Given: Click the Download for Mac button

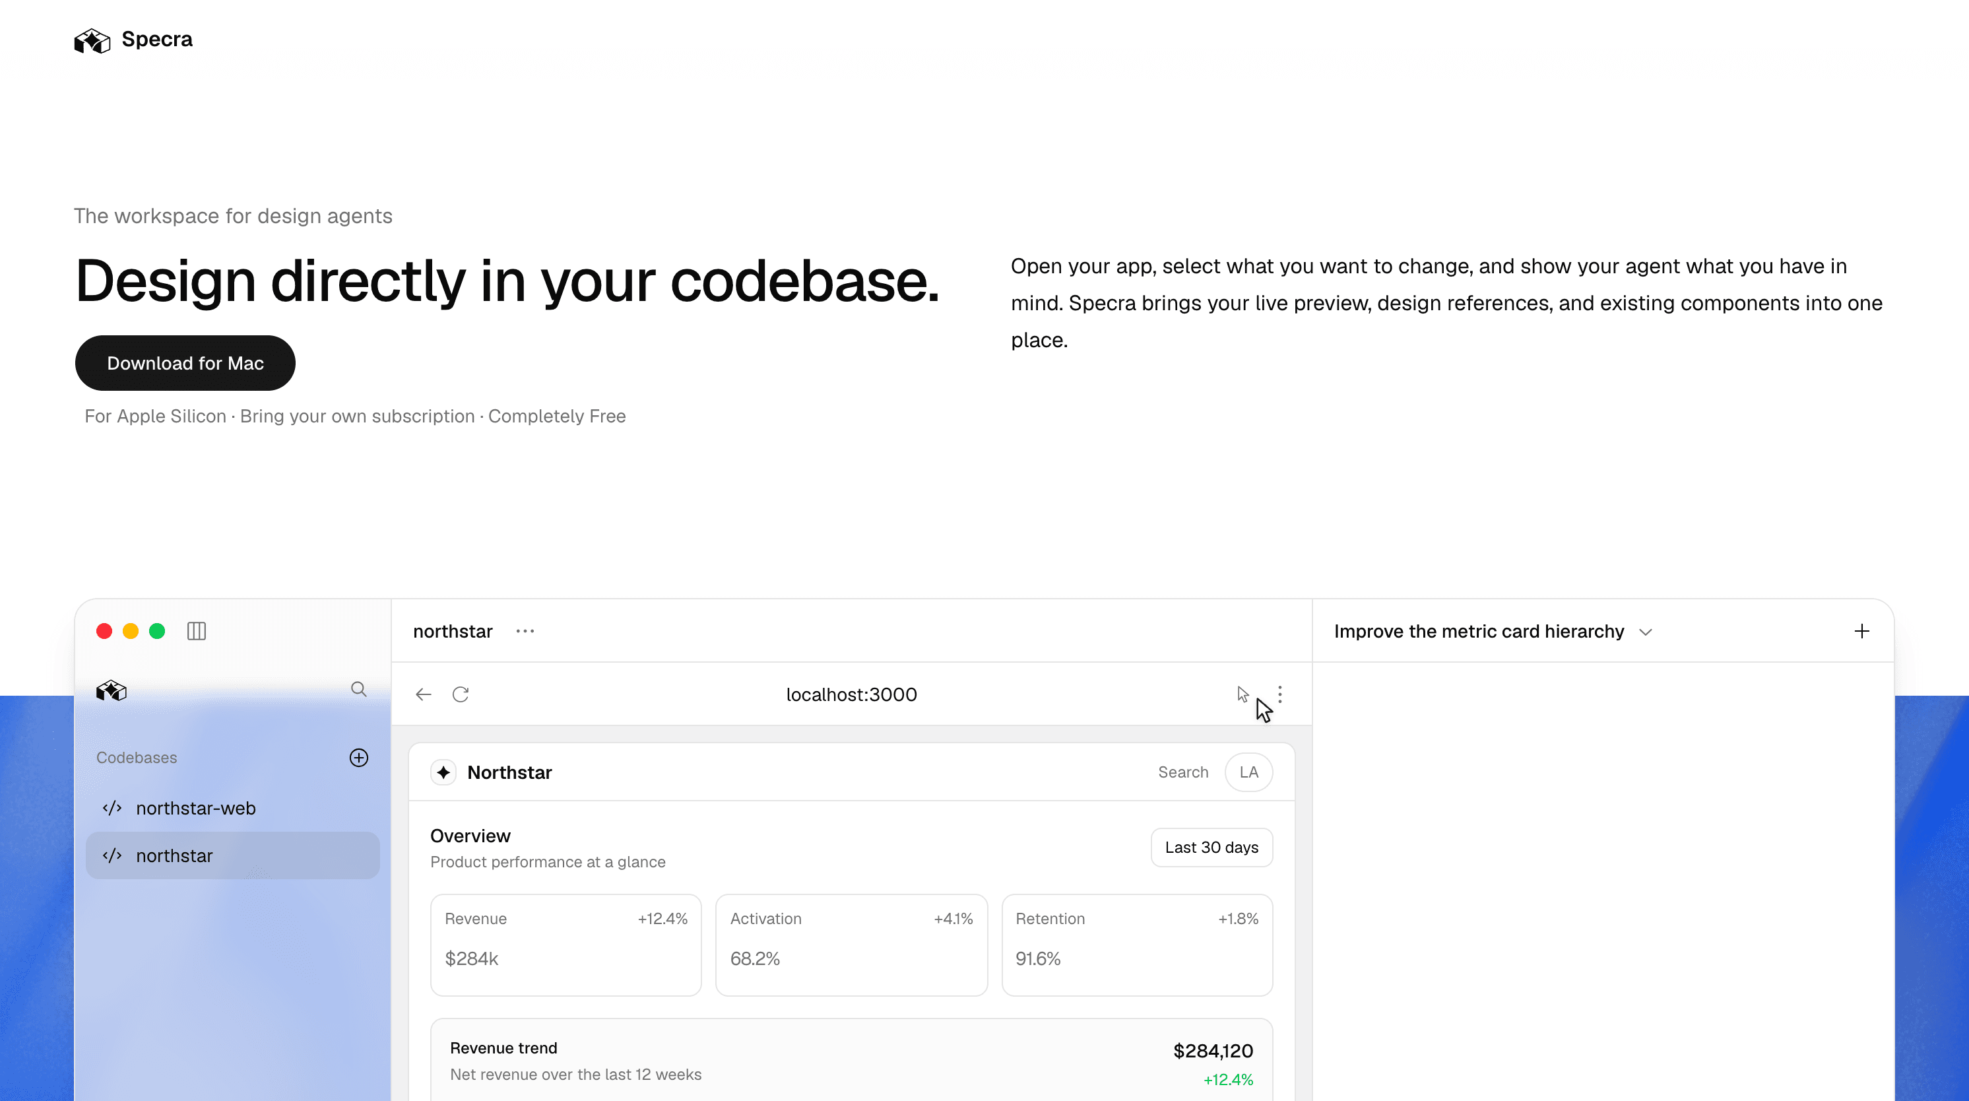Looking at the screenshot, I should coord(185,363).
